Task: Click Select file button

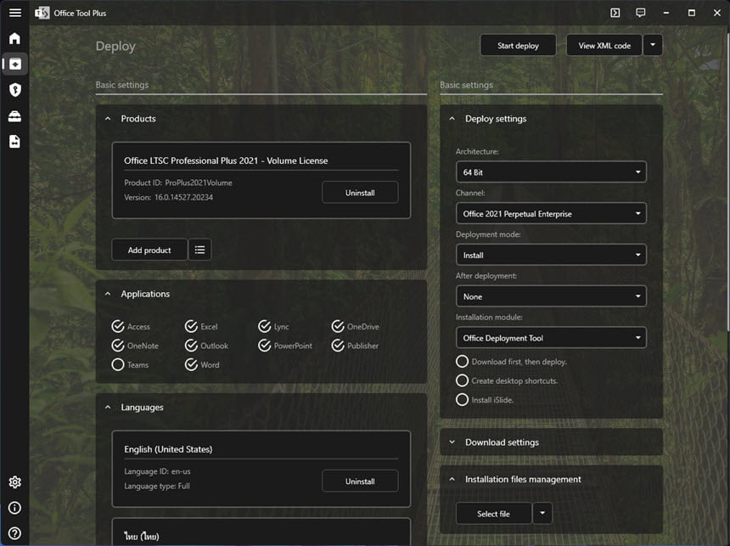Action: click(493, 514)
